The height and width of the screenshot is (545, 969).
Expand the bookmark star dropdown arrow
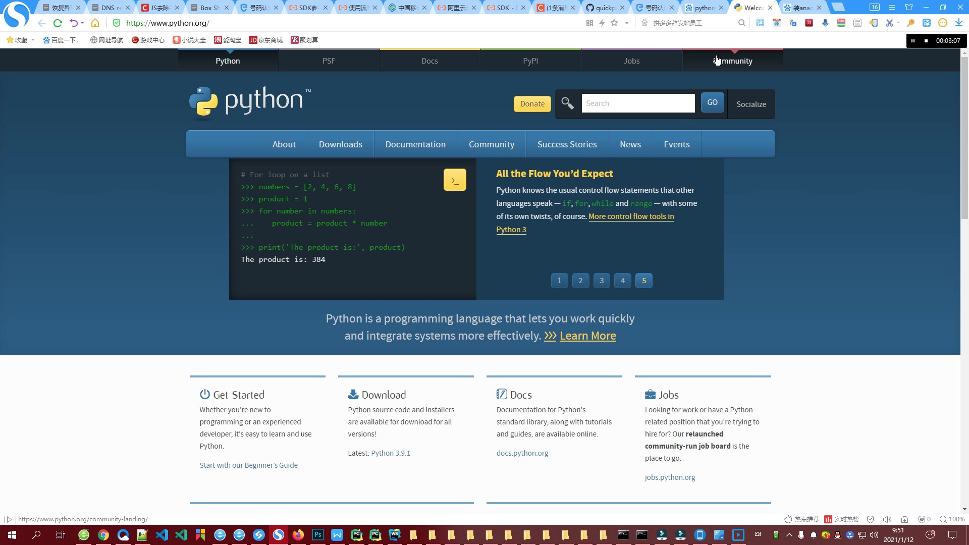[626, 23]
